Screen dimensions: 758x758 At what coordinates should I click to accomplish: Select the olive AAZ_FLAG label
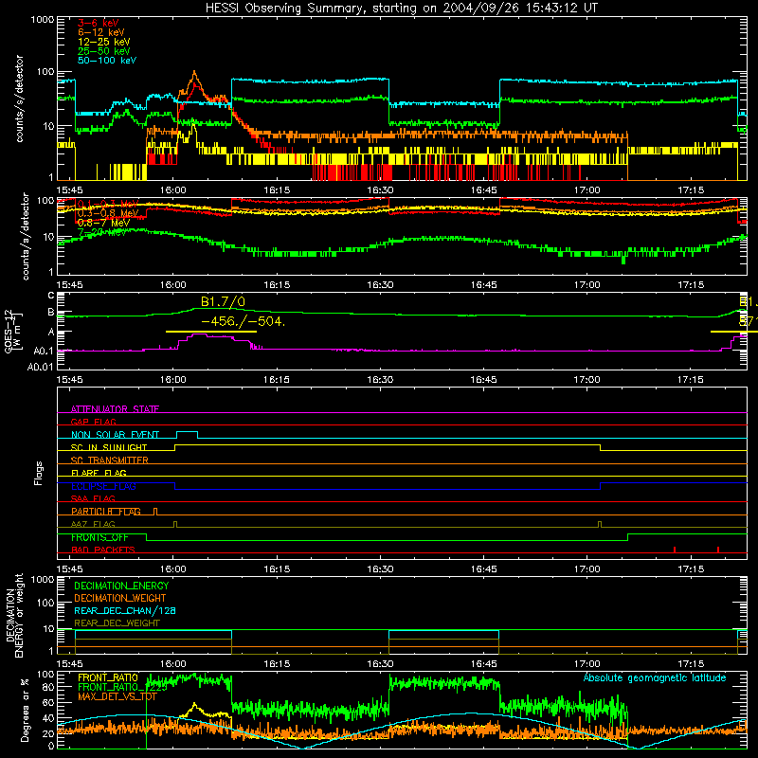pos(93,524)
